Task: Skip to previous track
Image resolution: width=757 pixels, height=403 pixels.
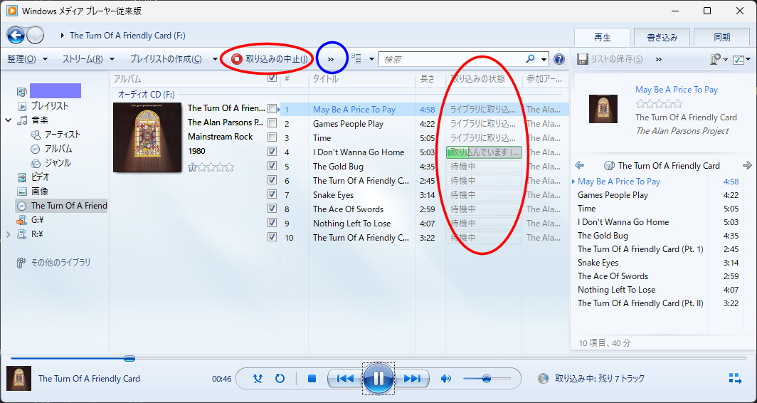Action: 344,378
